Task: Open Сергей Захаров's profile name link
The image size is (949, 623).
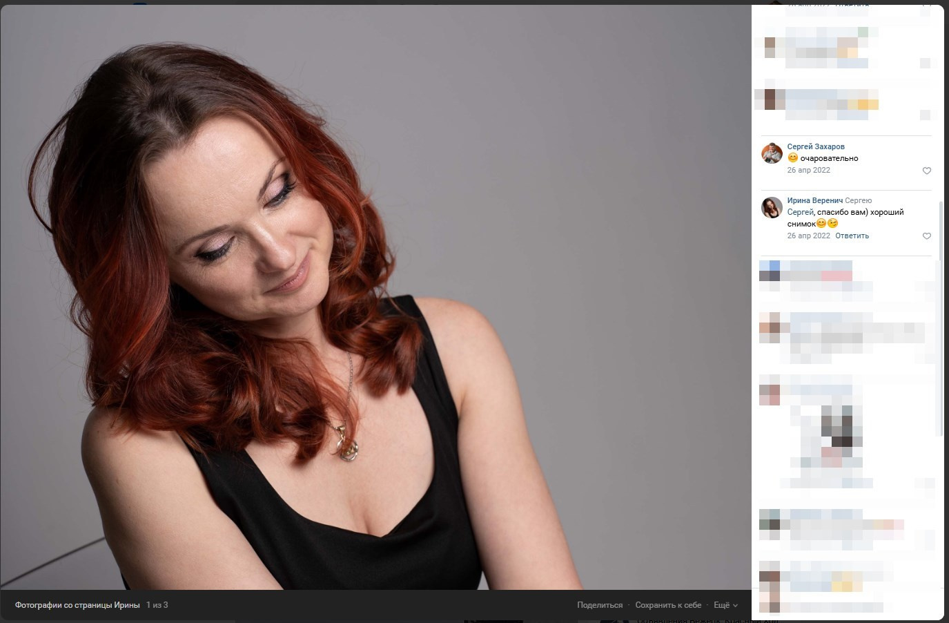Action: pyautogui.click(x=816, y=146)
